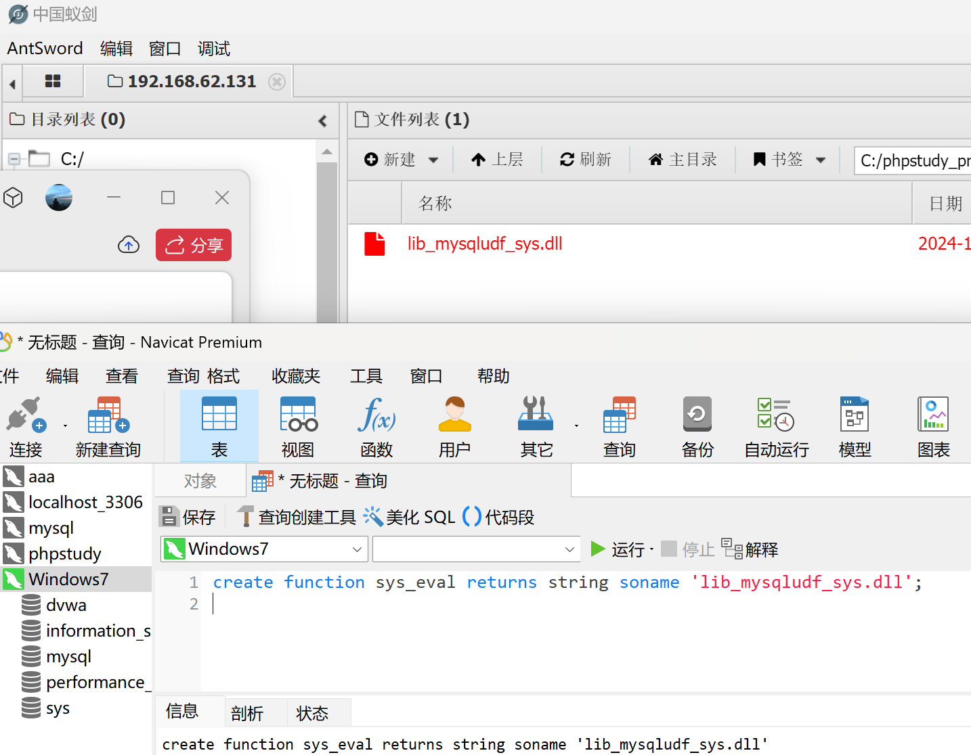Click the cloud upload icon
Image resolution: width=971 pixels, height=755 pixels.
(129, 245)
